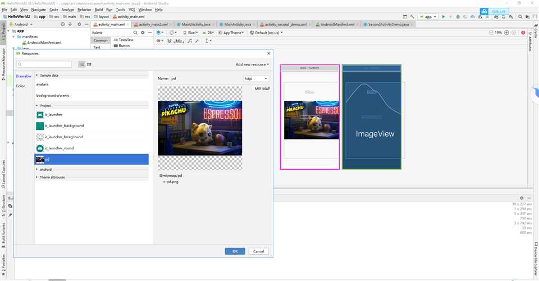Open the Refactor menu
Image resolution: width=539 pixels, height=281 pixels.
(x=84, y=10)
